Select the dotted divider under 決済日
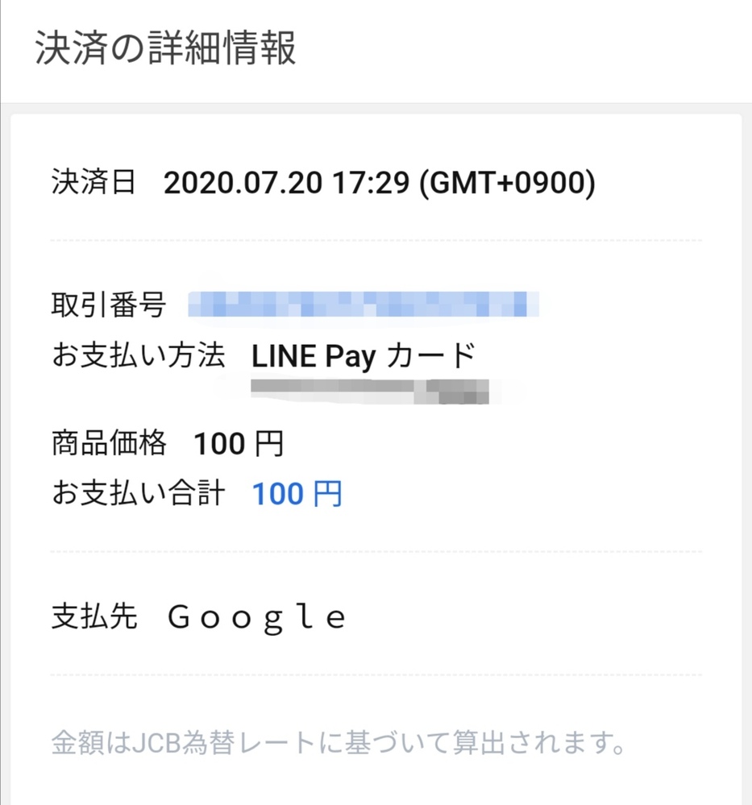The width and height of the screenshot is (752, 805). 376,240
